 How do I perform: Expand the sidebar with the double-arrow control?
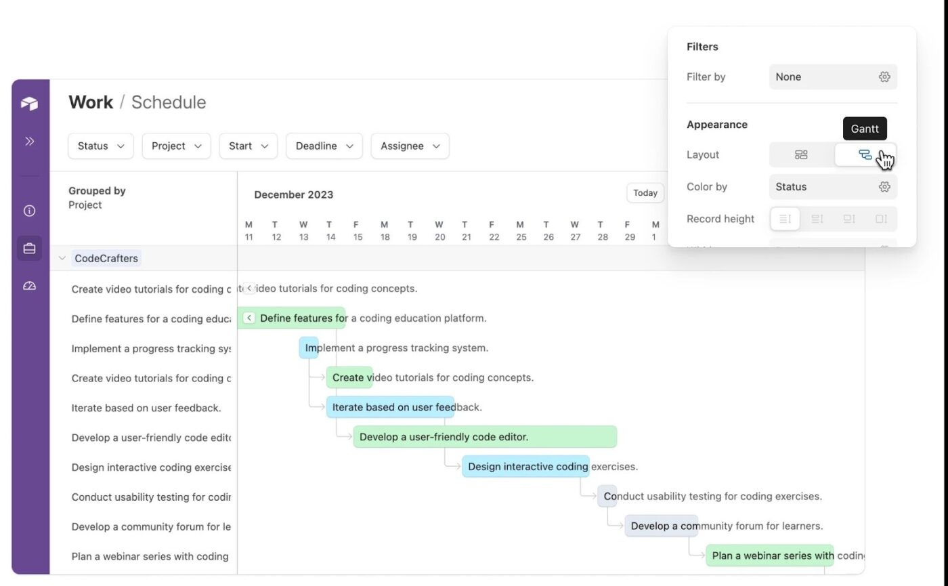pos(29,141)
